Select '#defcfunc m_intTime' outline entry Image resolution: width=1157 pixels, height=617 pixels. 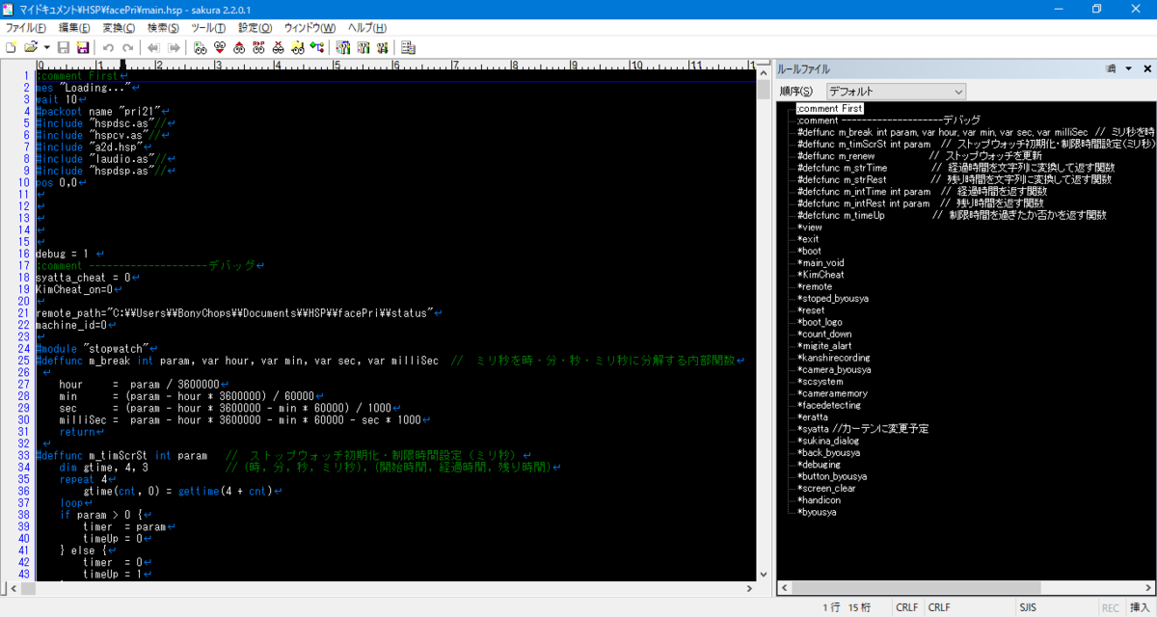point(922,192)
